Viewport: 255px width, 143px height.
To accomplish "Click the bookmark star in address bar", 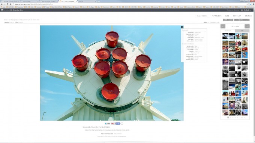I will tap(247, 4).
